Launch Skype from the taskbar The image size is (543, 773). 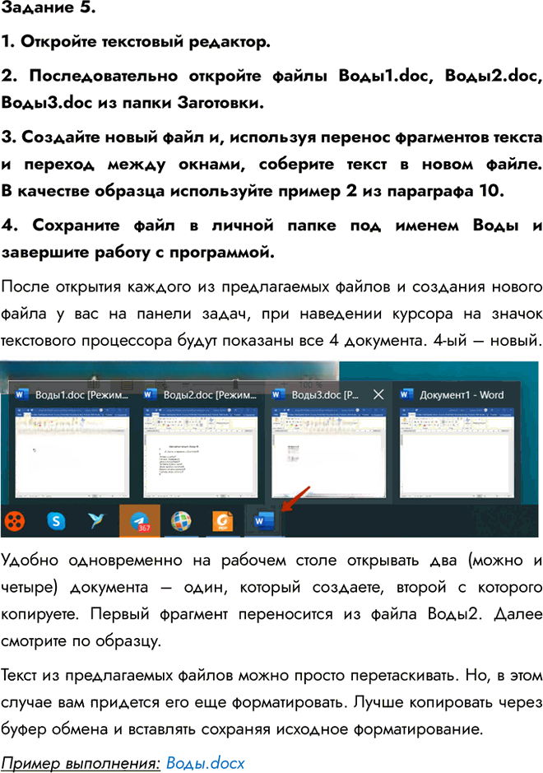(x=56, y=520)
